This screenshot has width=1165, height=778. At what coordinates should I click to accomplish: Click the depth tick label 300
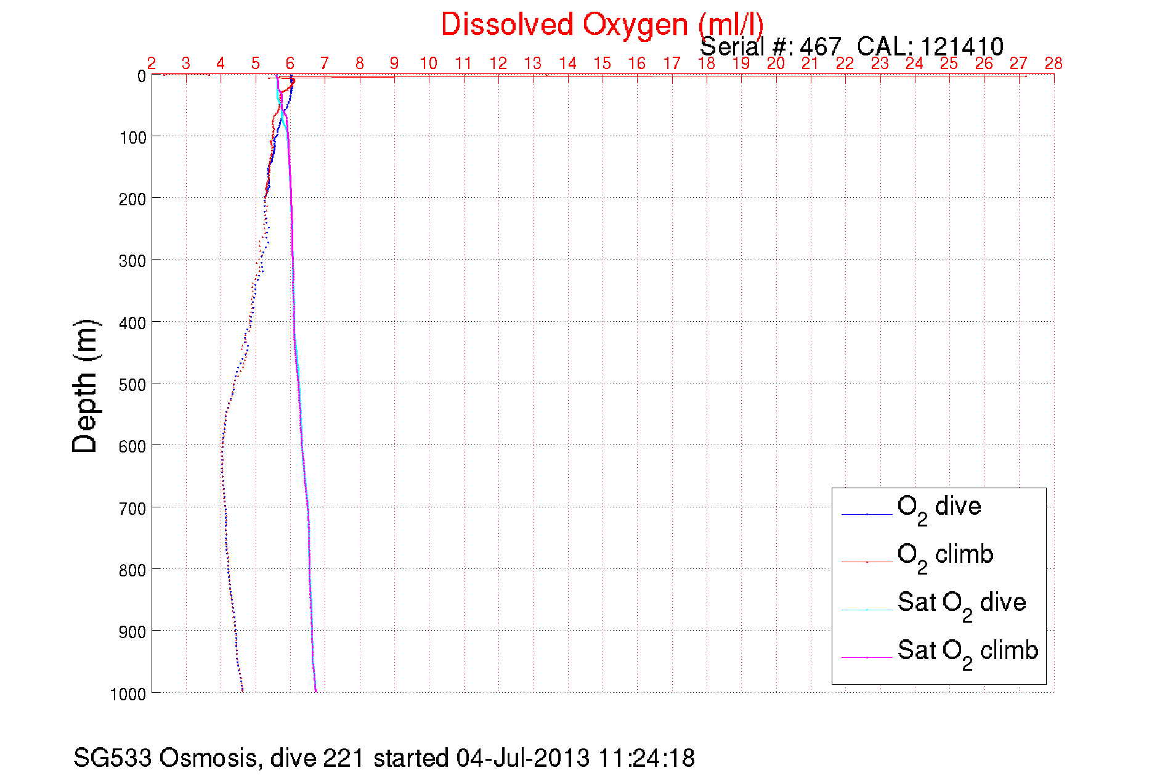[133, 261]
